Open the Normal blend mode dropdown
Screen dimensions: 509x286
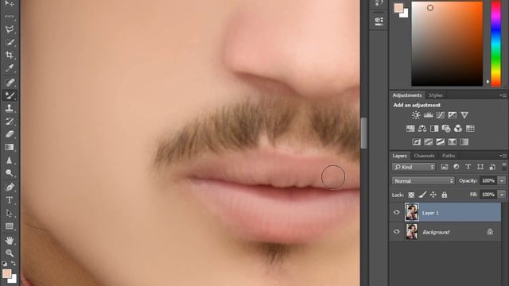423,181
